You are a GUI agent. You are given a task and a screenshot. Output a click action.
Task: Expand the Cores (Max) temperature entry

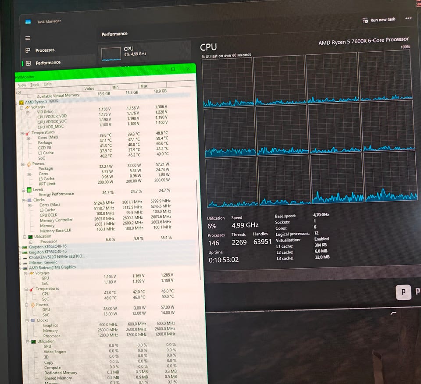pyautogui.click(x=28, y=139)
